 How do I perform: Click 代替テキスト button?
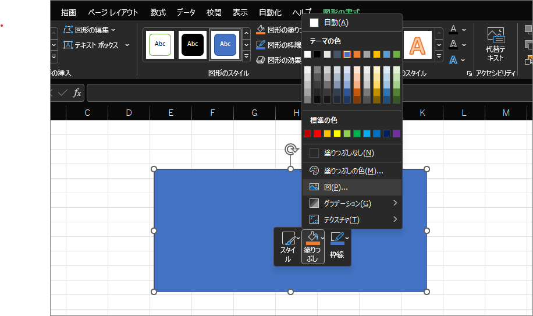coord(495,44)
